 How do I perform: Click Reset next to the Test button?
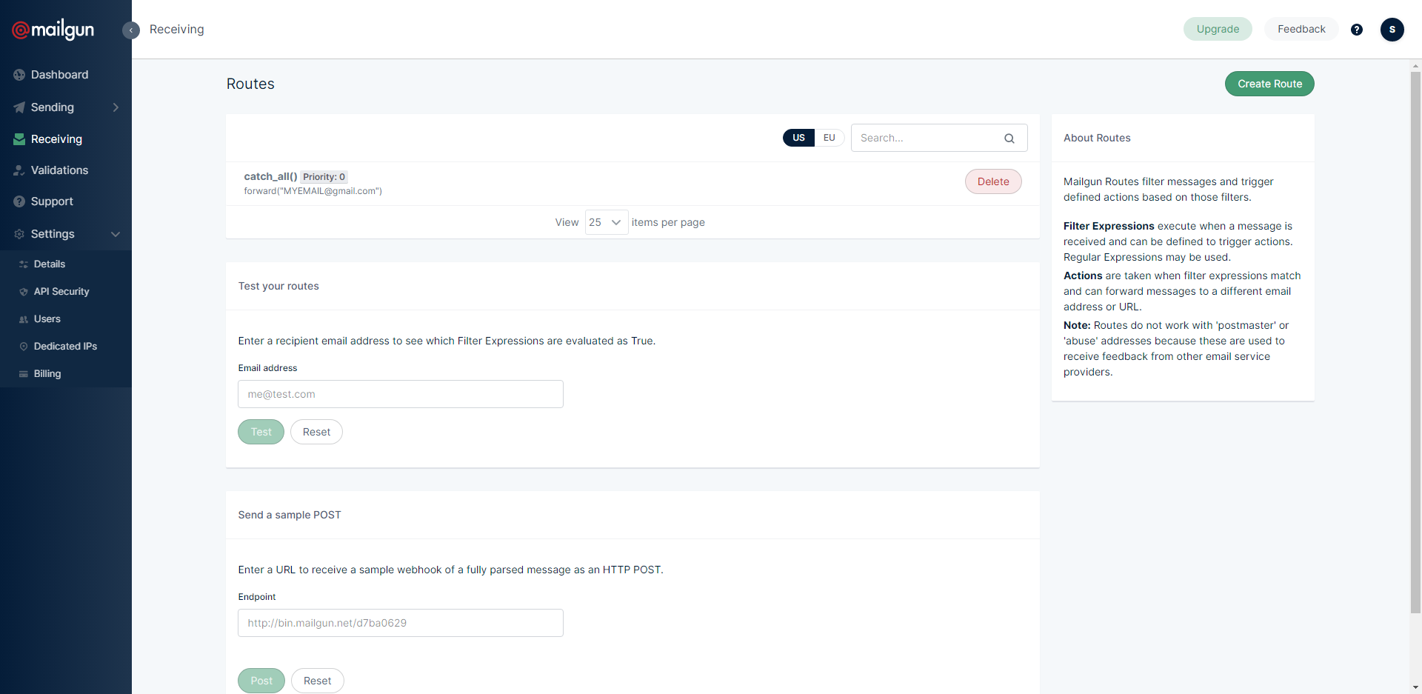(316, 432)
